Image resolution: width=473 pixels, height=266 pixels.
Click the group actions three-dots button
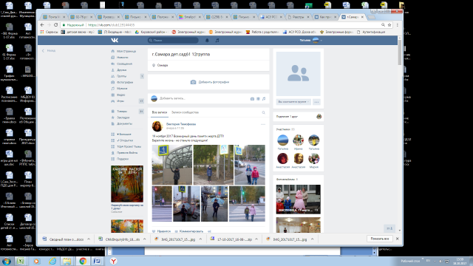coord(316,102)
